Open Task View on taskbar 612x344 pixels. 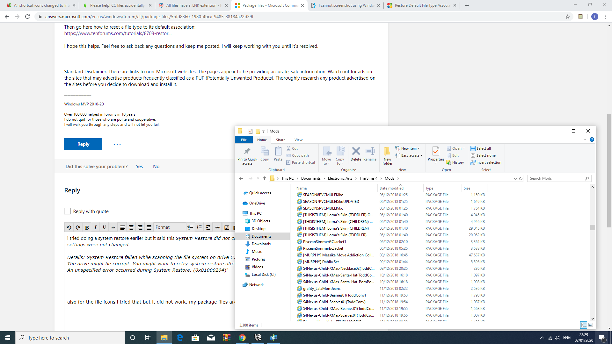pyautogui.click(x=148, y=338)
